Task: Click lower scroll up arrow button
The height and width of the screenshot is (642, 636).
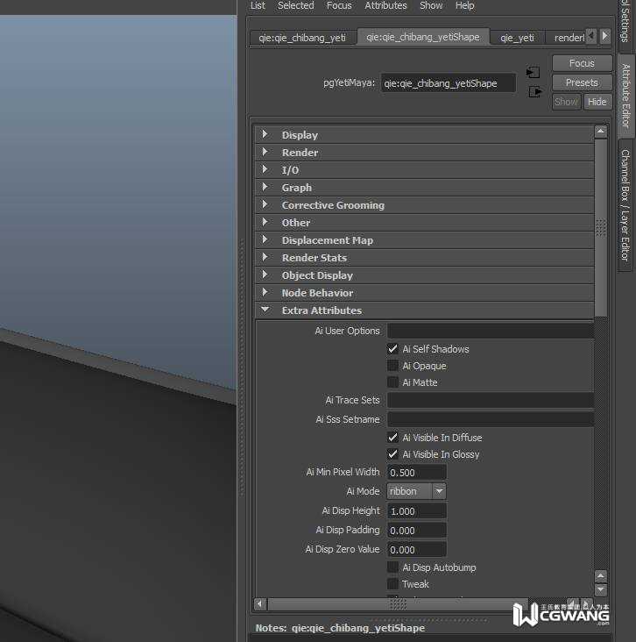Action: coord(600,576)
